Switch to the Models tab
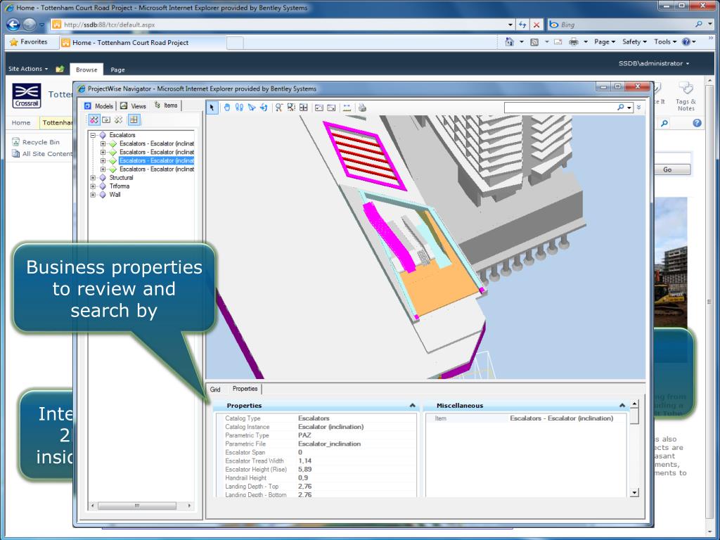The height and width of the screenshot is (540, 720). [99, 106]
